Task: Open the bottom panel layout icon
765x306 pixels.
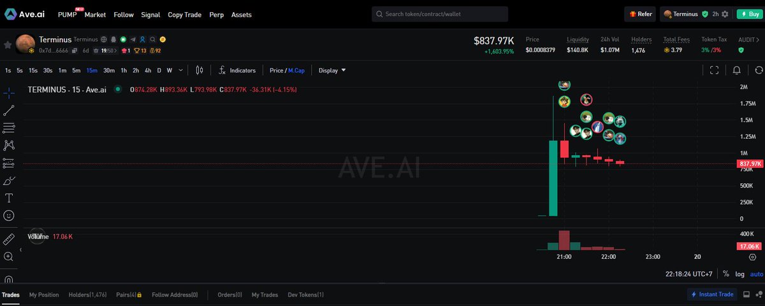Action: [x=747, y=294]
